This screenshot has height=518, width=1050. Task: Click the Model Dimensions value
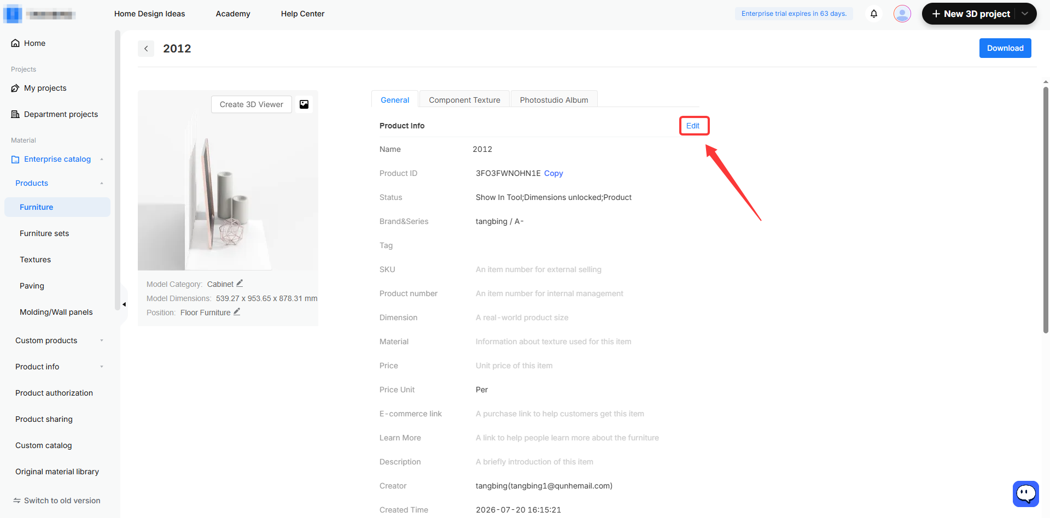click(x=266, y=298)
